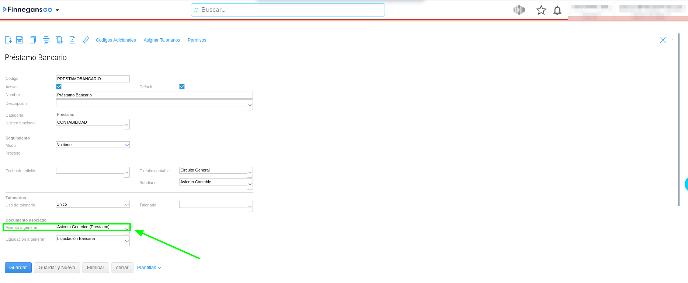Click the new document icon

coord(8,40)
